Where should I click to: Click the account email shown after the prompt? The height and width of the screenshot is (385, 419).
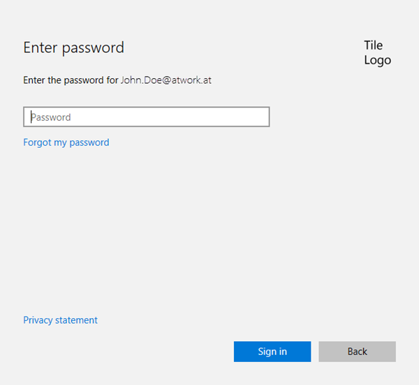coord(166,80)
